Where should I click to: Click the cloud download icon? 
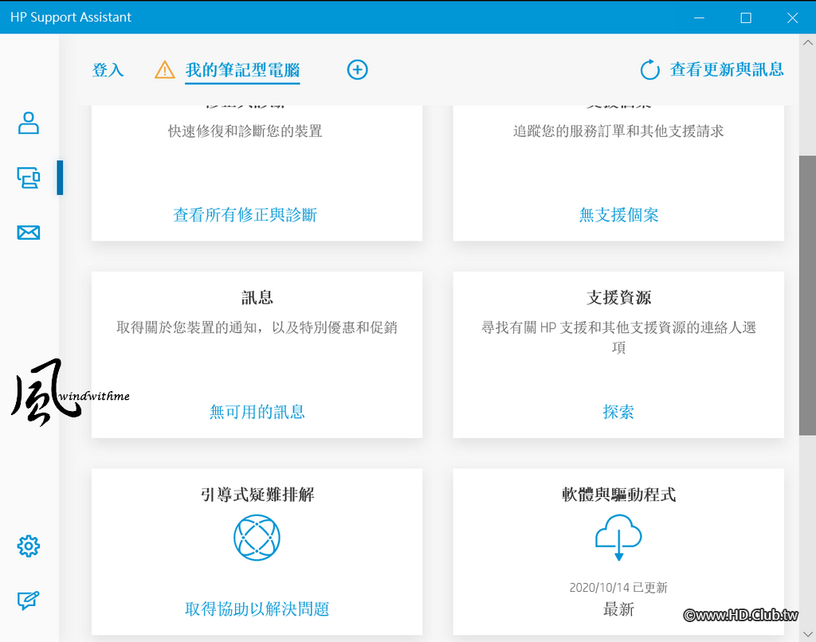618,538
